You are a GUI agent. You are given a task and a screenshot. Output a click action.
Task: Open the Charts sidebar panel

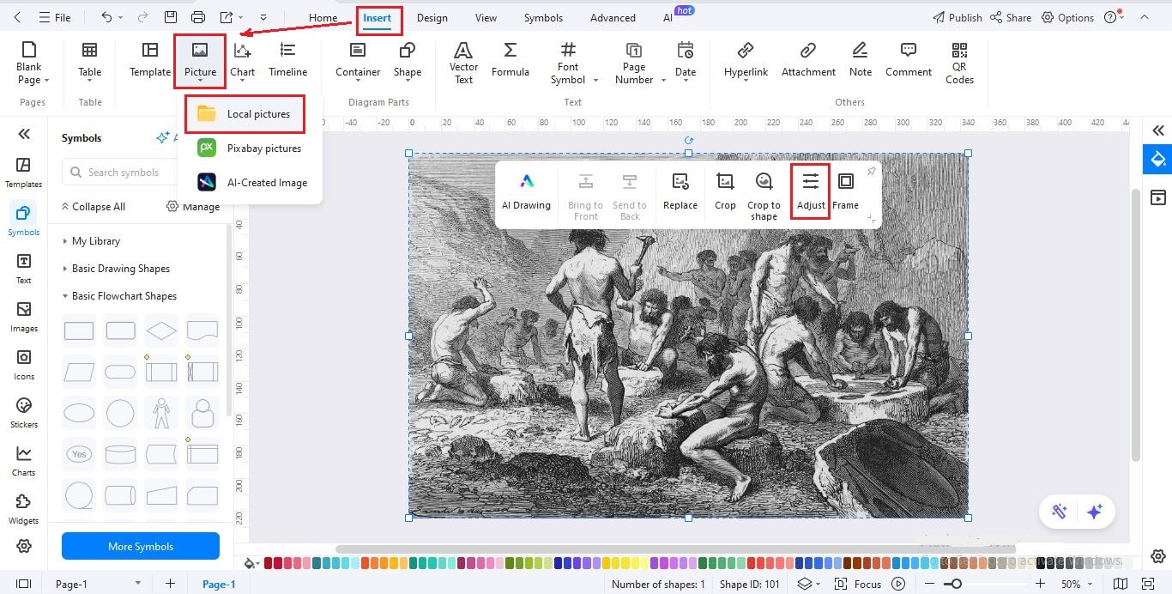[24, 460]
